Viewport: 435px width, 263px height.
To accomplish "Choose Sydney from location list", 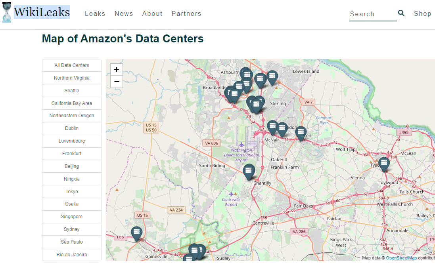I will tap(72, 229).
